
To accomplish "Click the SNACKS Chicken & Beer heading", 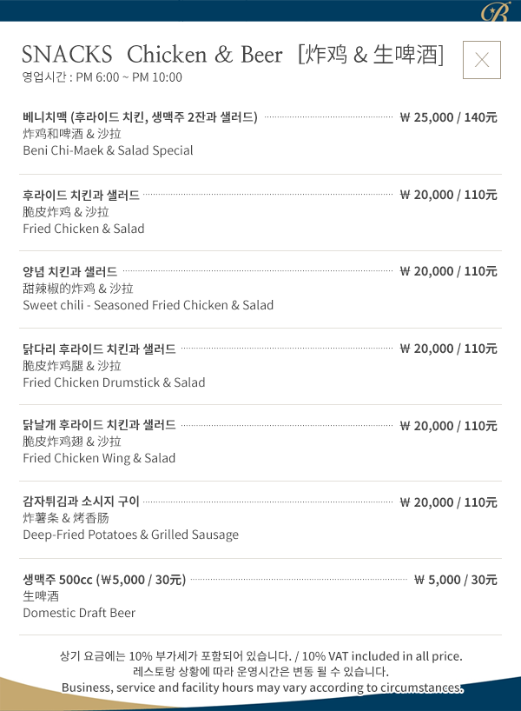I will tap(233, 55).
